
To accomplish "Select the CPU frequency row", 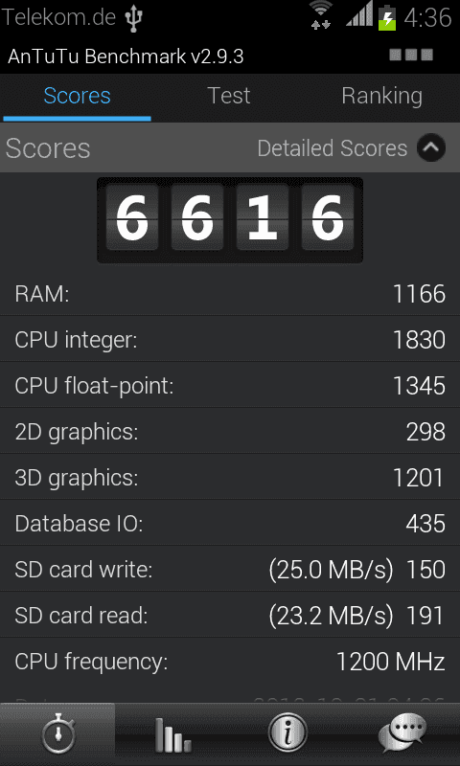I will (x=230, y=661).
